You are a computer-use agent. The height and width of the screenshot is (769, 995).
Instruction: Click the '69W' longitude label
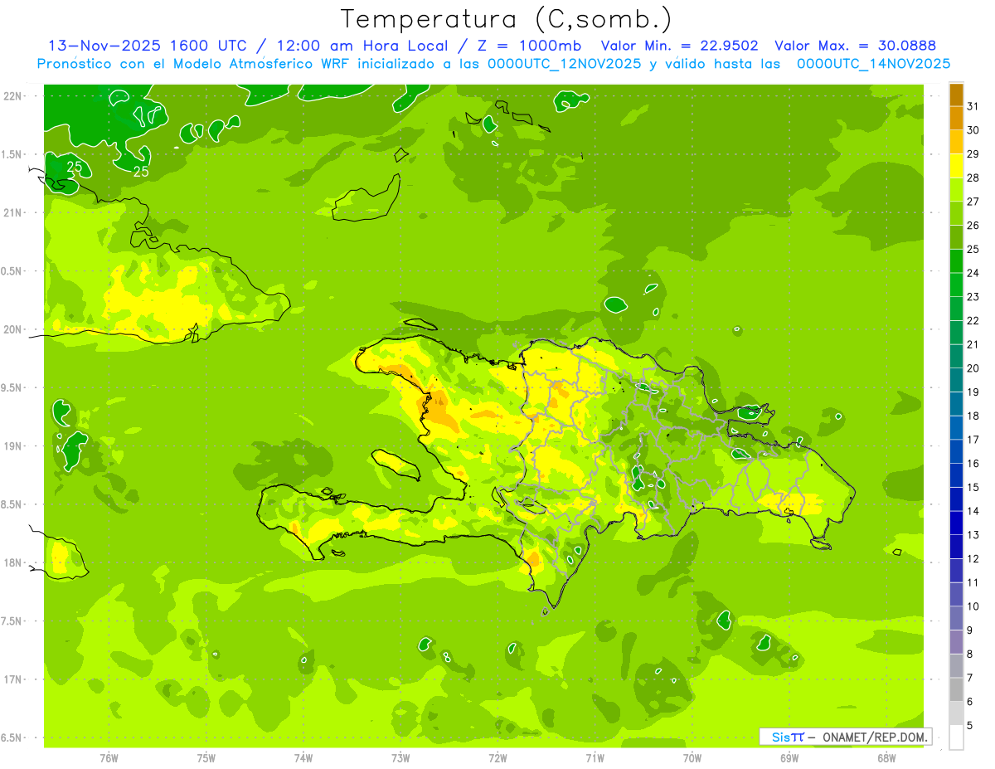click(789, 757)
